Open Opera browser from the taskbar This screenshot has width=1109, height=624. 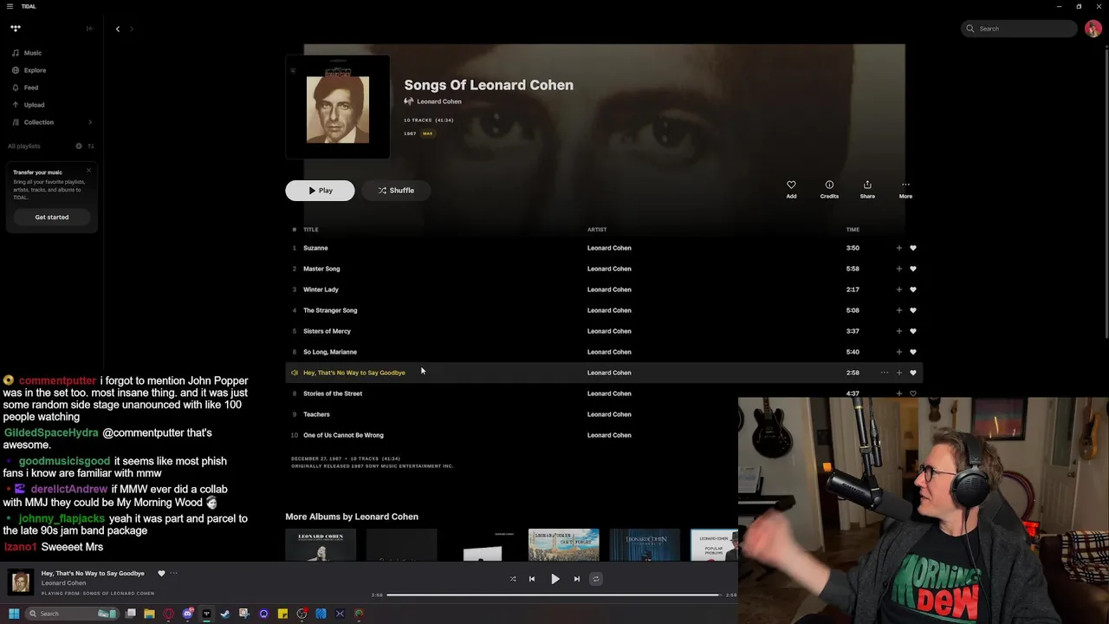pos(168,614)
